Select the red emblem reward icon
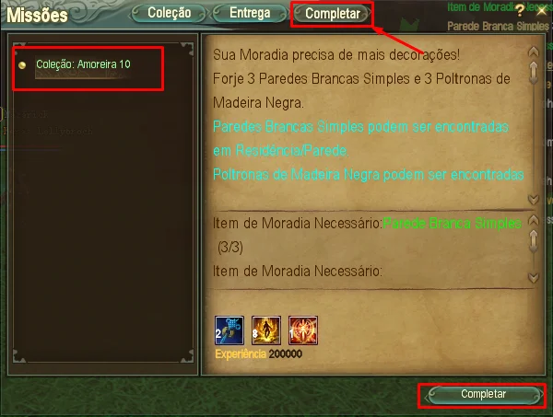This screenshot has width=553, height=417. pos(303,330)
